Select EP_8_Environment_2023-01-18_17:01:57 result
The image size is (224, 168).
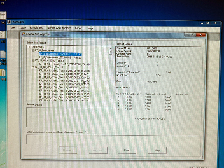coord(60,57)
